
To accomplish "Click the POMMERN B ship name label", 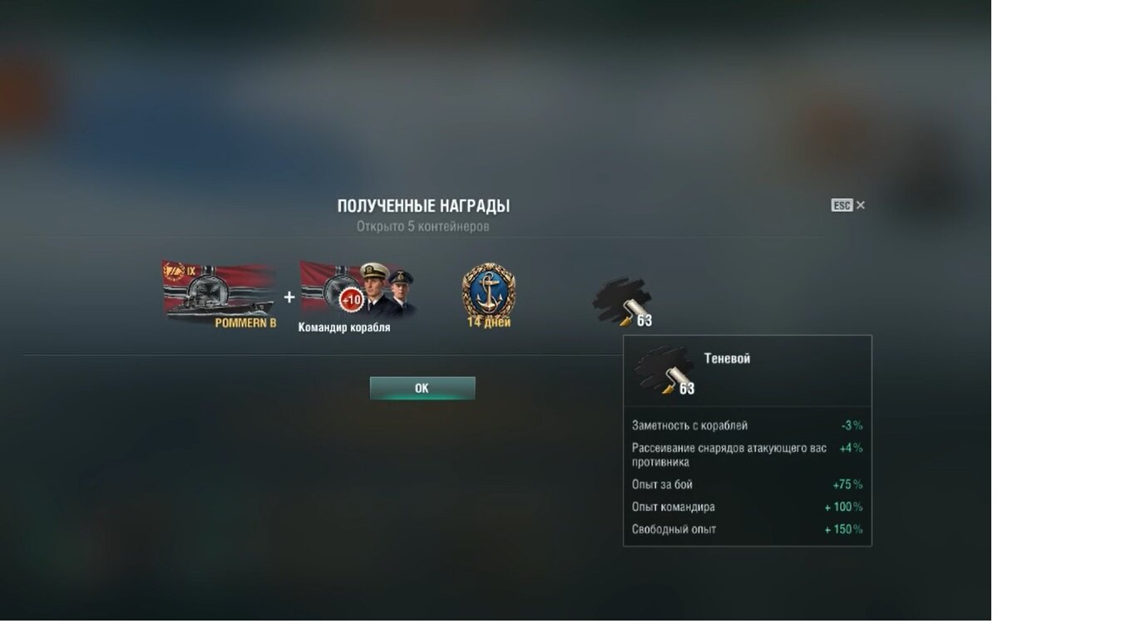I will pos(245,323).
